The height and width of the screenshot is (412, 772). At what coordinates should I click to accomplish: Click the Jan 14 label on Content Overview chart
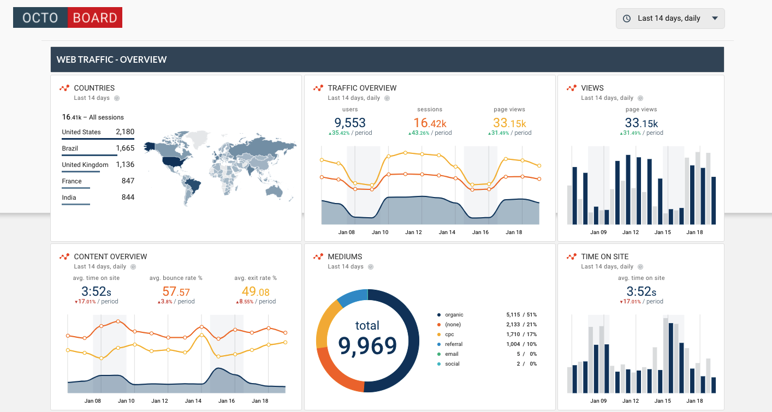coord(193,401)
